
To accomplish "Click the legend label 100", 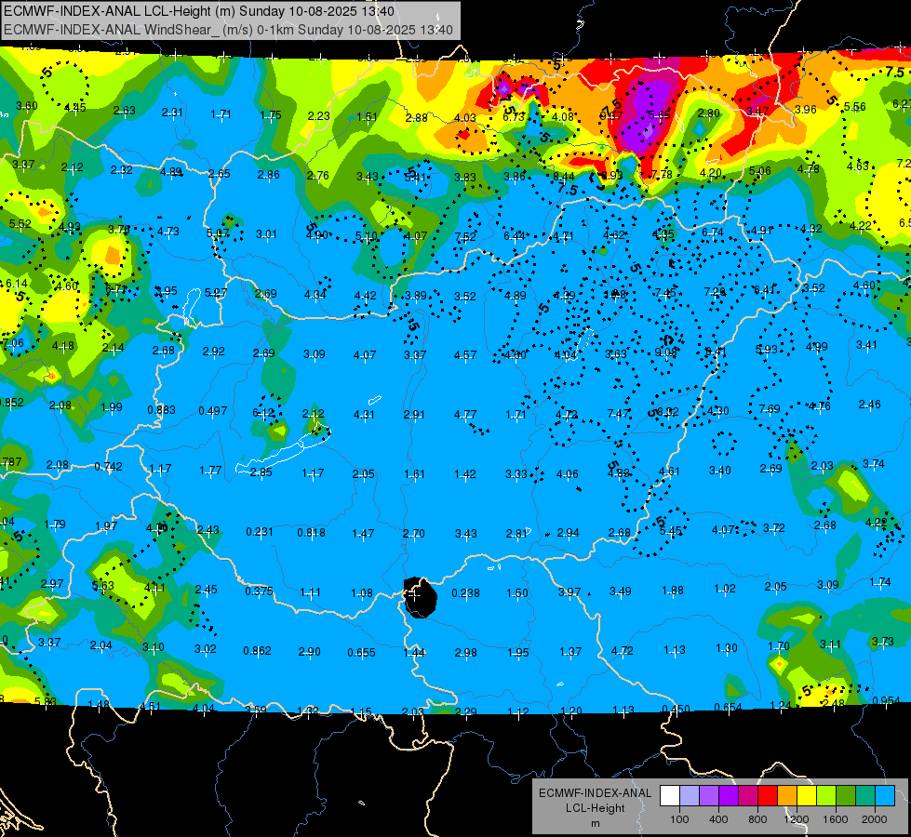I will [x=679, y=819].
